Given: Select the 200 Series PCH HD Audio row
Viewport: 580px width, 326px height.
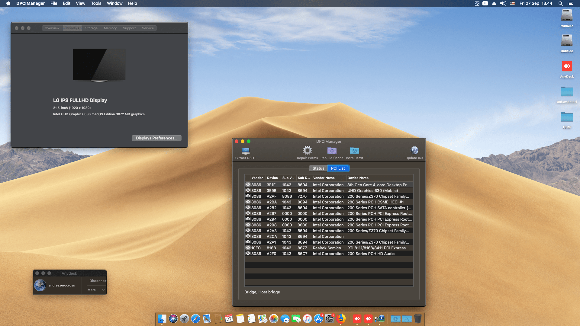Looking at the screenshot, I should (x=329, y=254).
